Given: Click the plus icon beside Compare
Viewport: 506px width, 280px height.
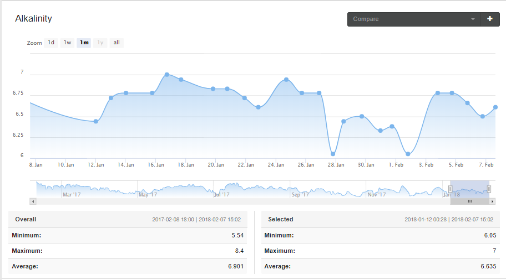Looking at the screenshot, I should click(489, 19).
